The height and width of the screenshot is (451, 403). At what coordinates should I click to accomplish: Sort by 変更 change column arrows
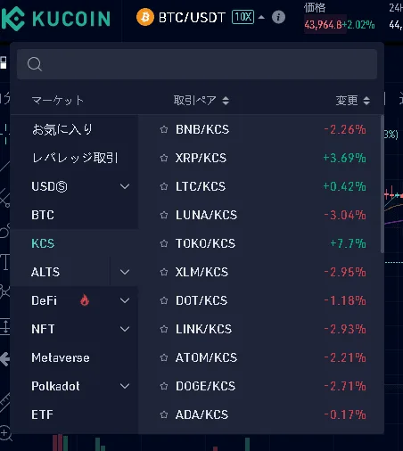pyautogui.click(x=366, y=101)
